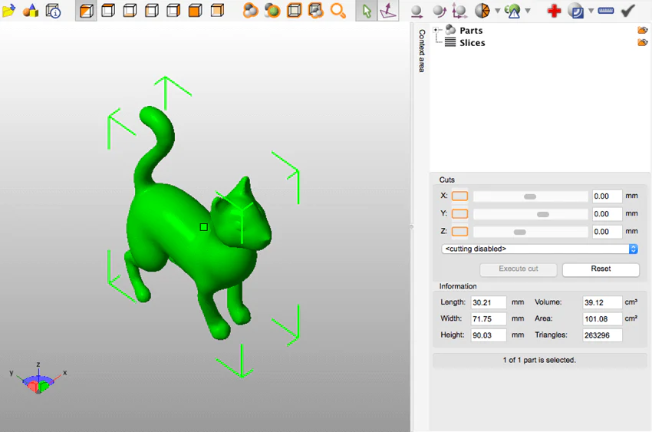Open the dropdown beside mesh display icon
Viewport: 652px width, 432px height.
click(497, 11)
